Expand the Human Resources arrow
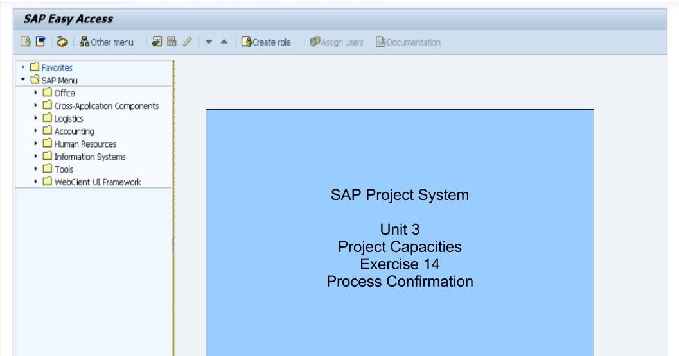This screenshot has height=356, width=679. [x=35, y=143]
